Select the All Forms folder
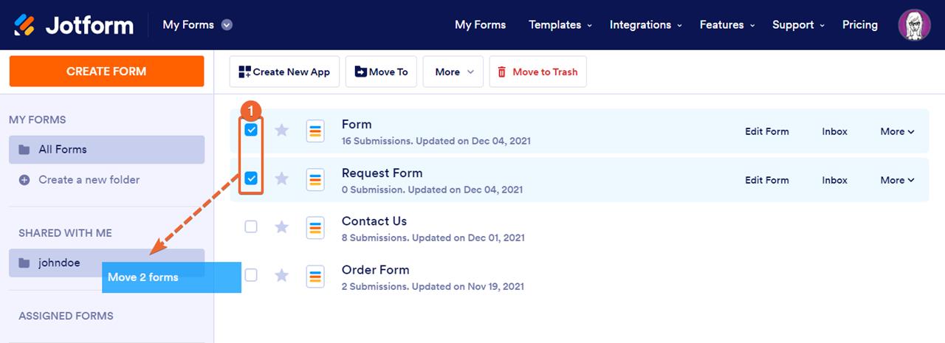Screen dimensions: 945x343 click(x=106, y=150)
